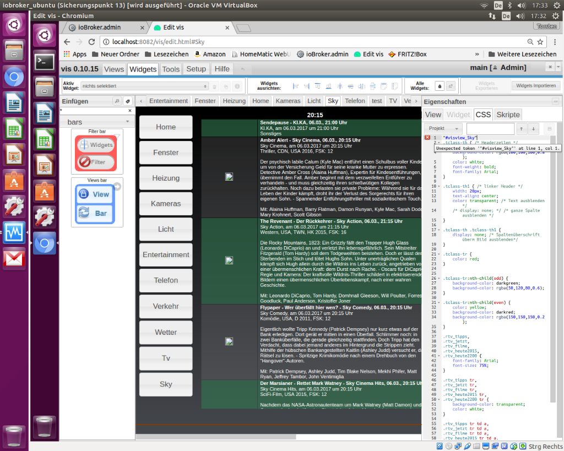Click the CSS search-up arrow icon
Image resolution: width=564 pixels, height=451 pixels.
point(522,128)
